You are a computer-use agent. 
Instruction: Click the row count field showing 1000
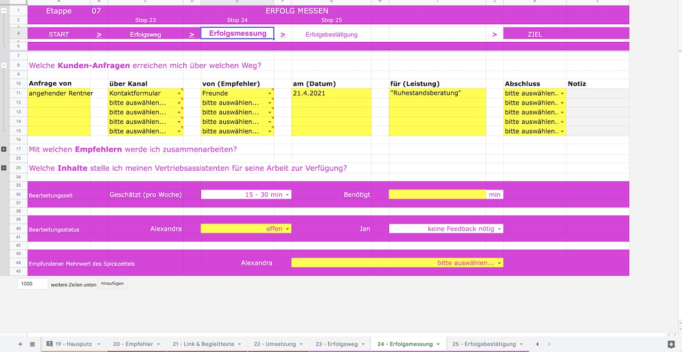[x=33, y=284]
